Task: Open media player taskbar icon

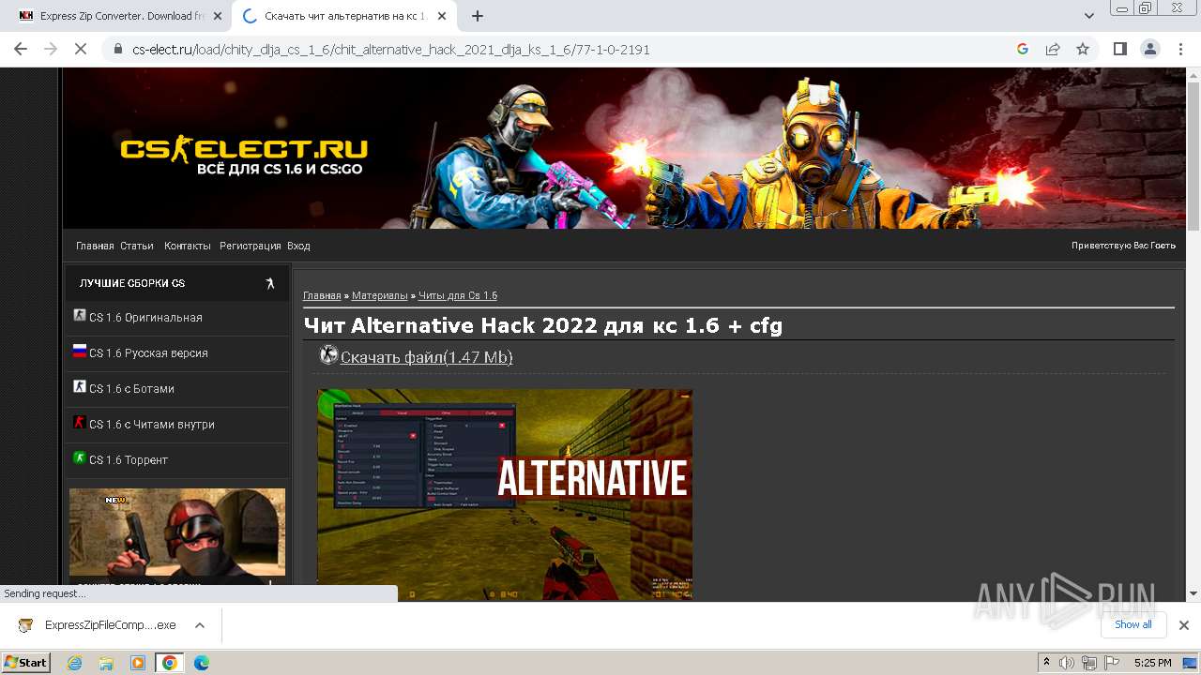Action: [138, 663]
